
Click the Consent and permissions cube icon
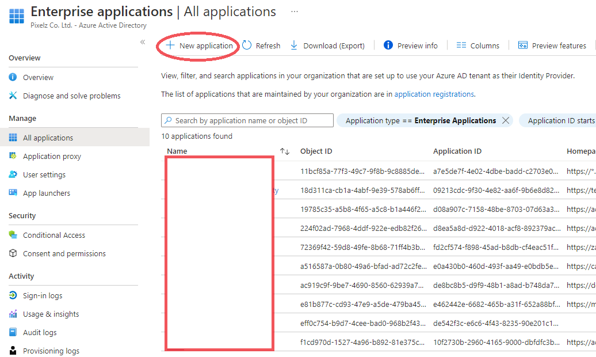[x=13, y=253]
